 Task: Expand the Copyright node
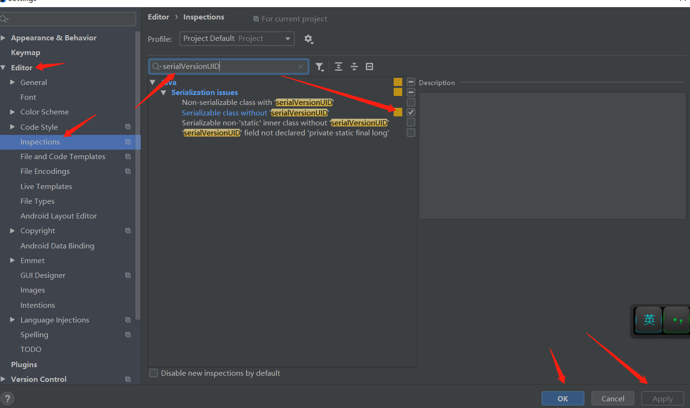12,230
